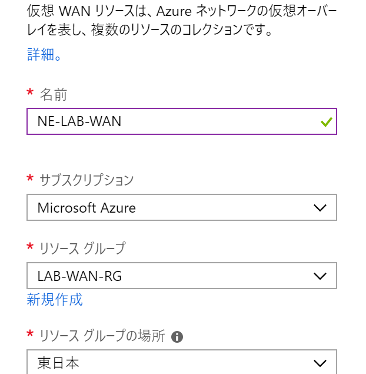Click the 名前 field label
This screenshot has height=374, width=366.
[x=53, y=94]
